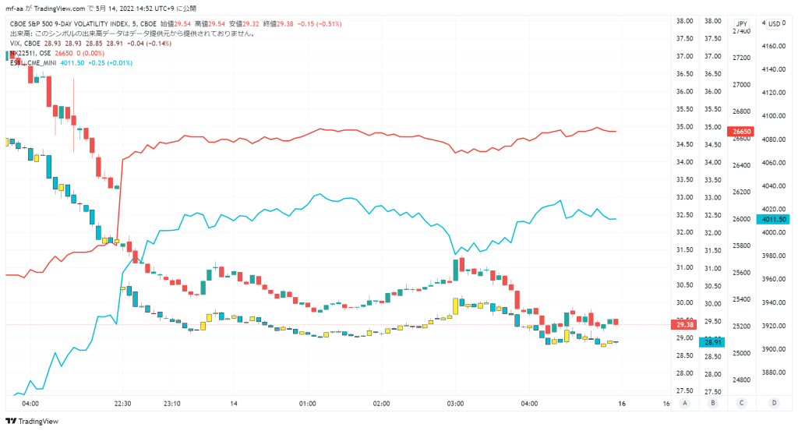Viewport: 798px width, 431px height.
Task: Click the 4160.00 level on USD scale
Action: pos(774,46)
